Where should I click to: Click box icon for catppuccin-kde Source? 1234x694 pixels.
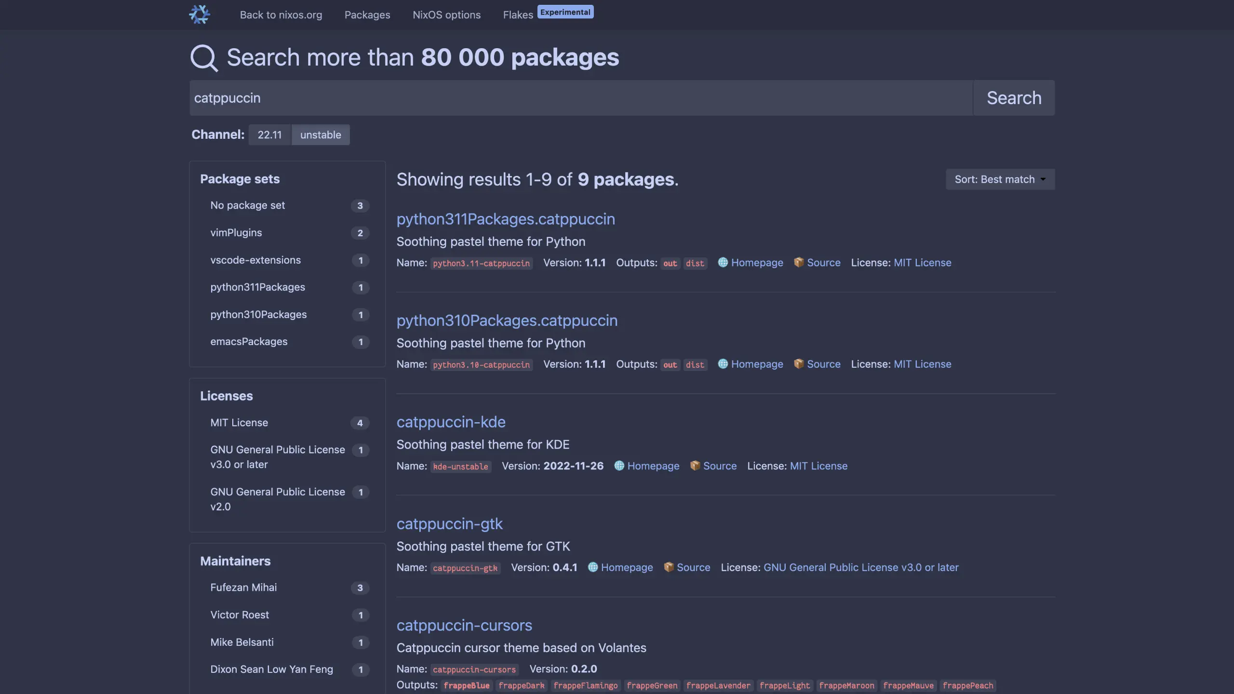click(x=695, y=466)
